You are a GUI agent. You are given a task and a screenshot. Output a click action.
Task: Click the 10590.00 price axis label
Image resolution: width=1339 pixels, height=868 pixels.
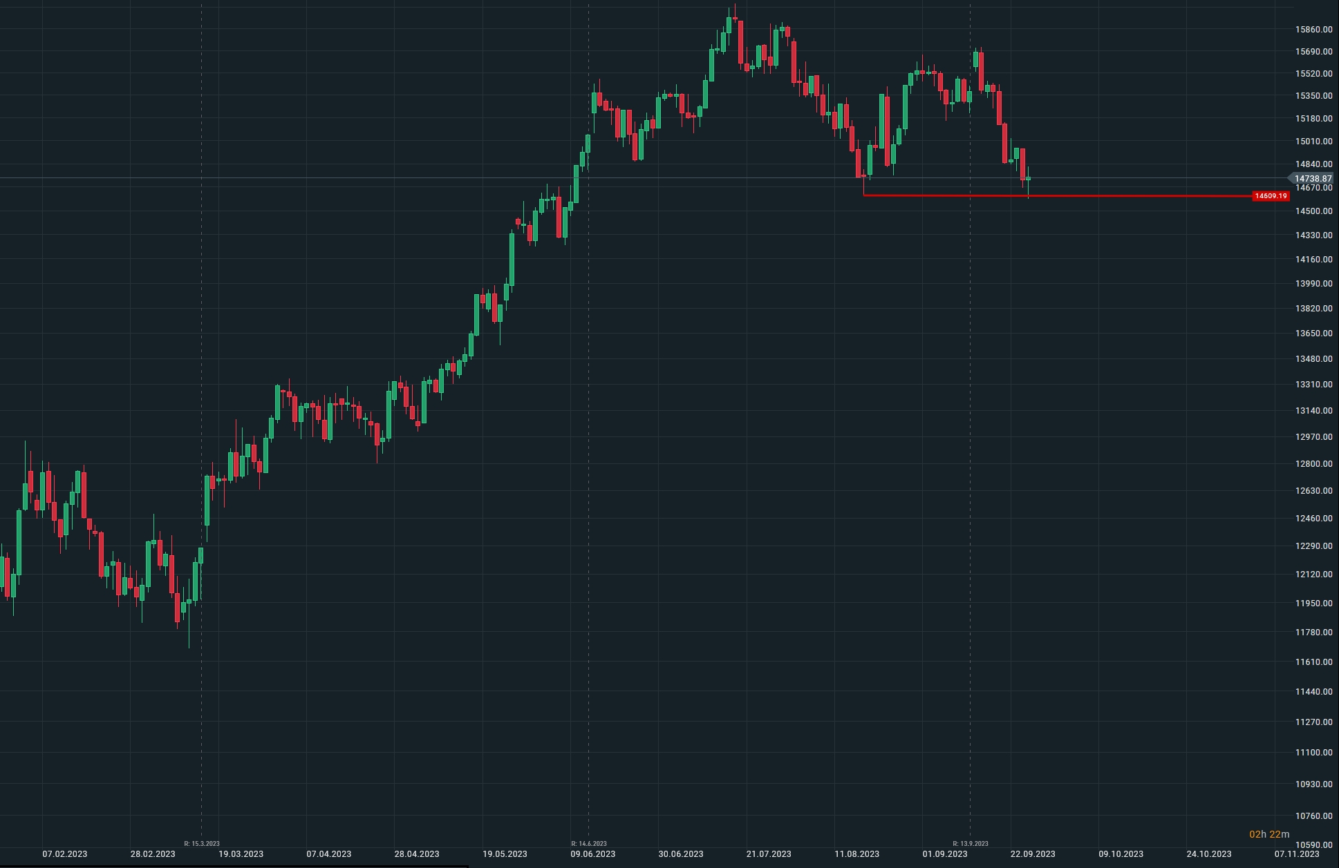click(1313, 845)
